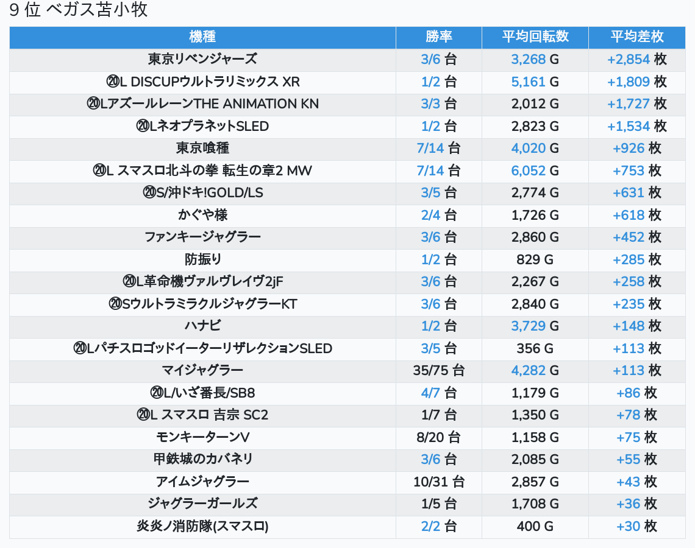The width and height of the screenshot is (695, 548).
Task: Click the 平均差枚 column header
Action: [636, 37]
